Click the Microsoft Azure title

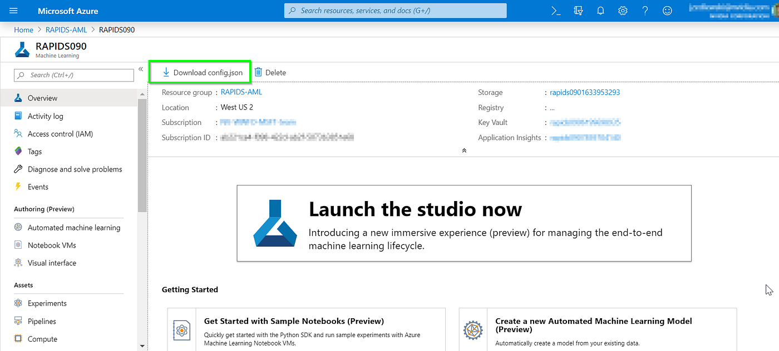pyautogui.click(x=68, y=11)
